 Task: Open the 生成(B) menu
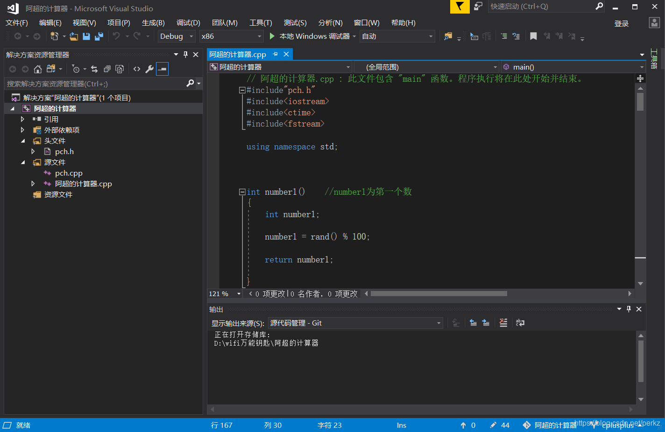pos(153,22)
